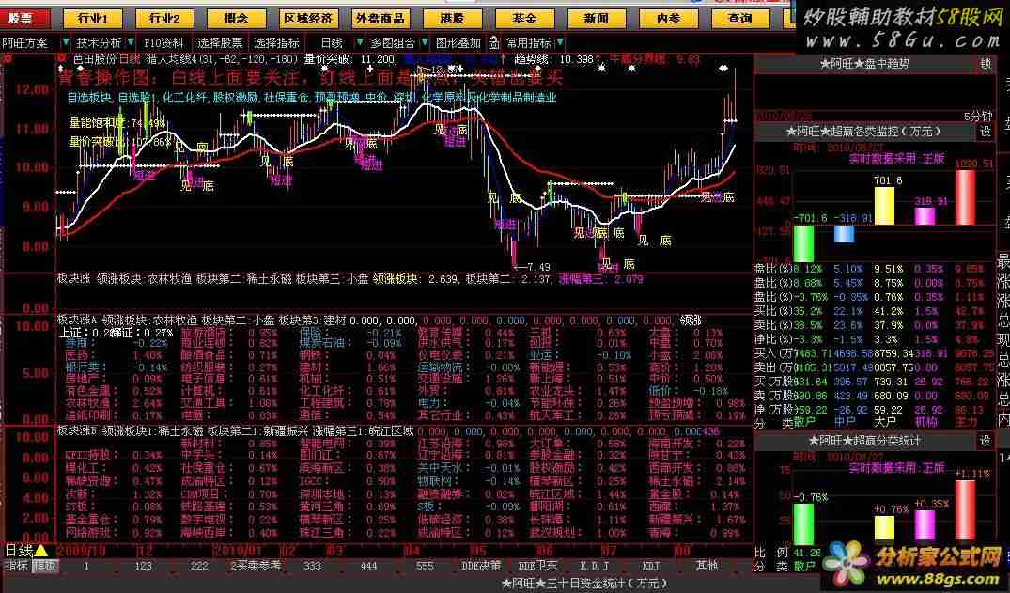This screenshot has width=1010, height=593.
Task: Expand the 阿旺方案 dropdown arrow
Action: pos(65,42)
